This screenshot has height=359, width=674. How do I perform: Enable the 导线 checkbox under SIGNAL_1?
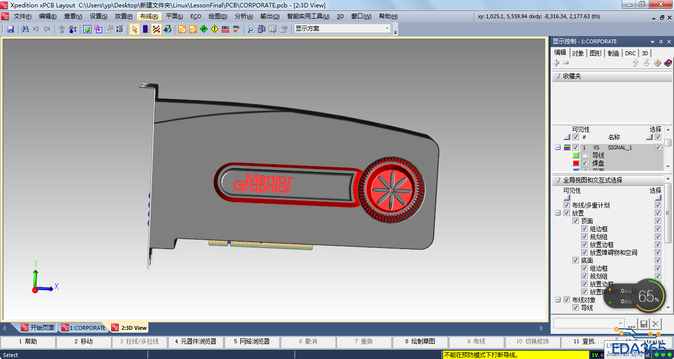coord(584,155)
